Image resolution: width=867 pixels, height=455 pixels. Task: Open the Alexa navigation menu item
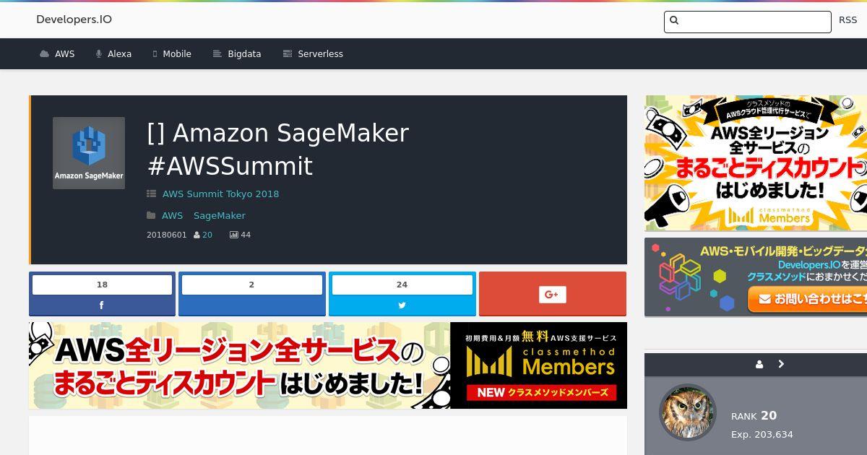point(113,54)
